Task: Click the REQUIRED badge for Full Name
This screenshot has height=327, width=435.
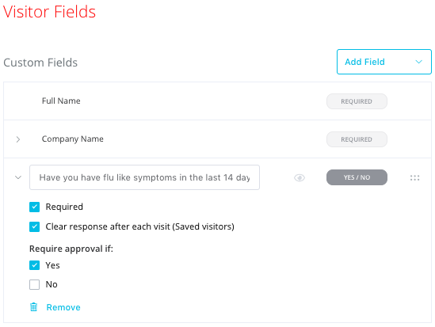Action: 357,101
